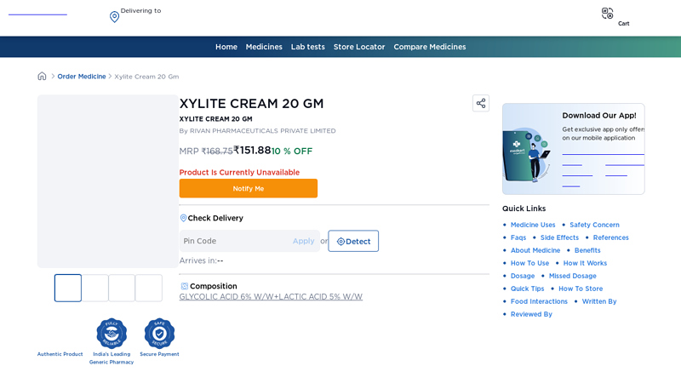Select the first product thumbnail
Image resolution: width=681 pixels, height=383 pixels.
[x=68, y=288]
